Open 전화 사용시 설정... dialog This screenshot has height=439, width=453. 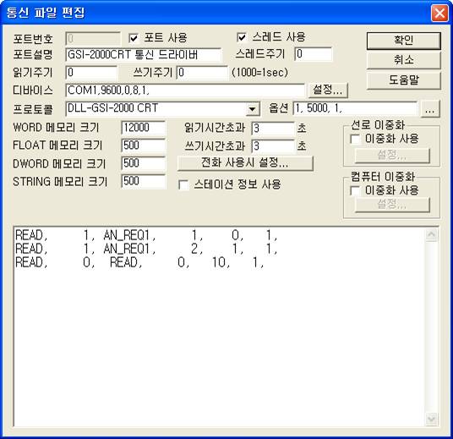[245, 163]
